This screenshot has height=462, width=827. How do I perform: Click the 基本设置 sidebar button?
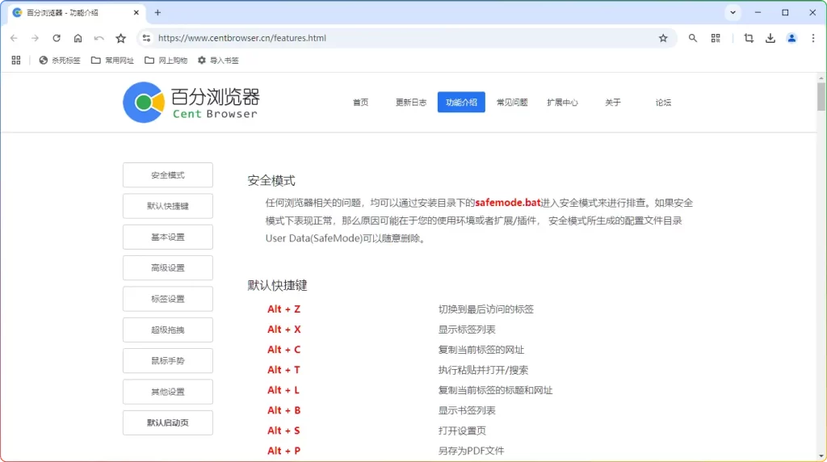168,237
